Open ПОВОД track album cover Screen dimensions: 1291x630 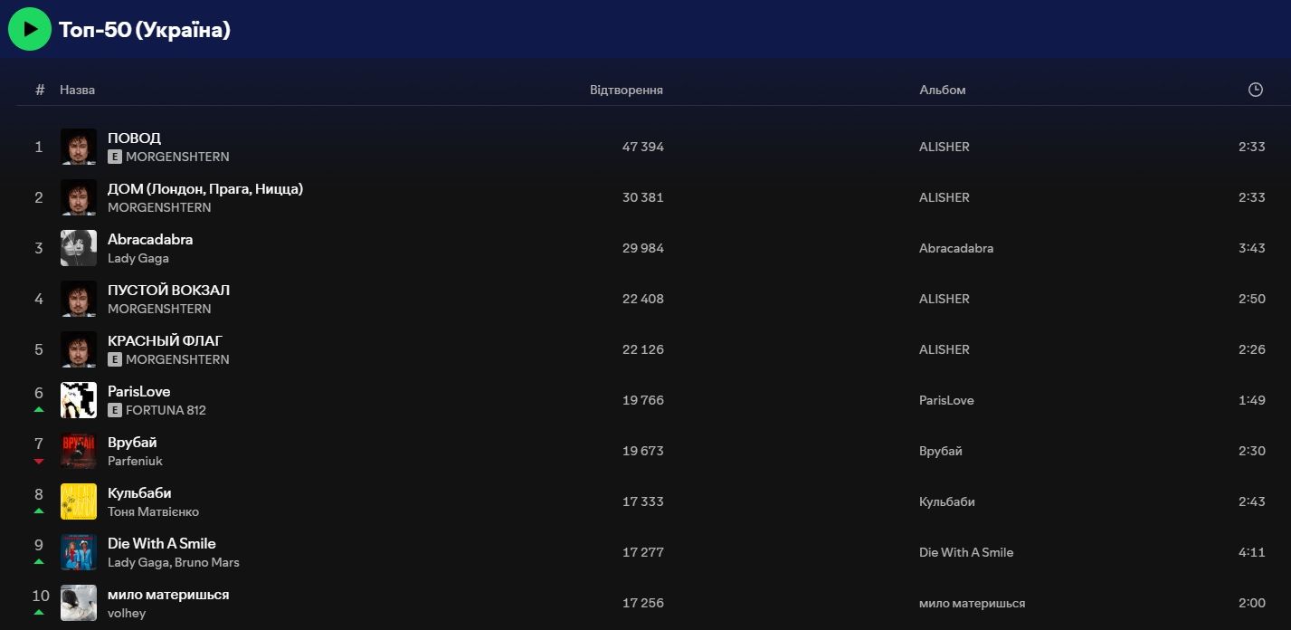click(79, 147)
